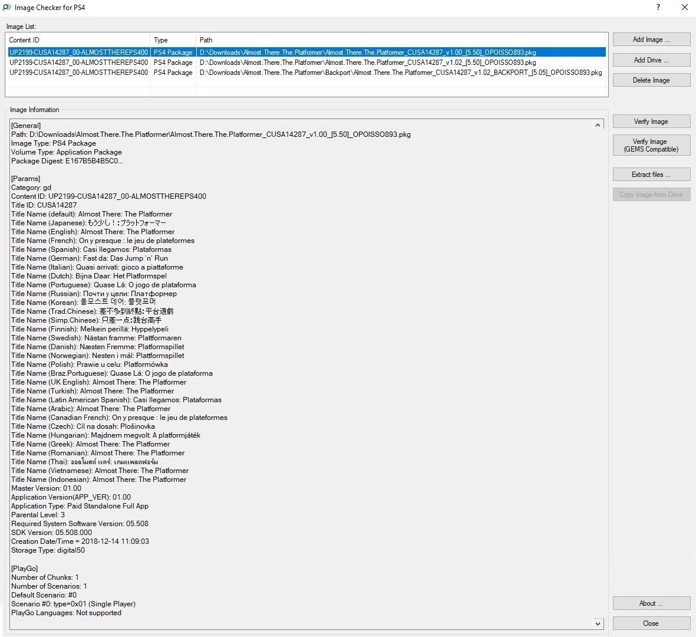Click the Close button at bottom

point(651,623)
